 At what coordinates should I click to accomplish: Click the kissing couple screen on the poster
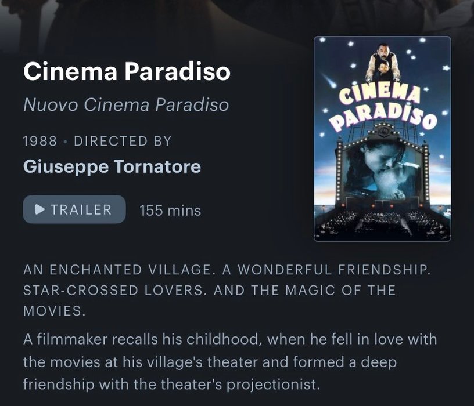[x=383, y=171]
